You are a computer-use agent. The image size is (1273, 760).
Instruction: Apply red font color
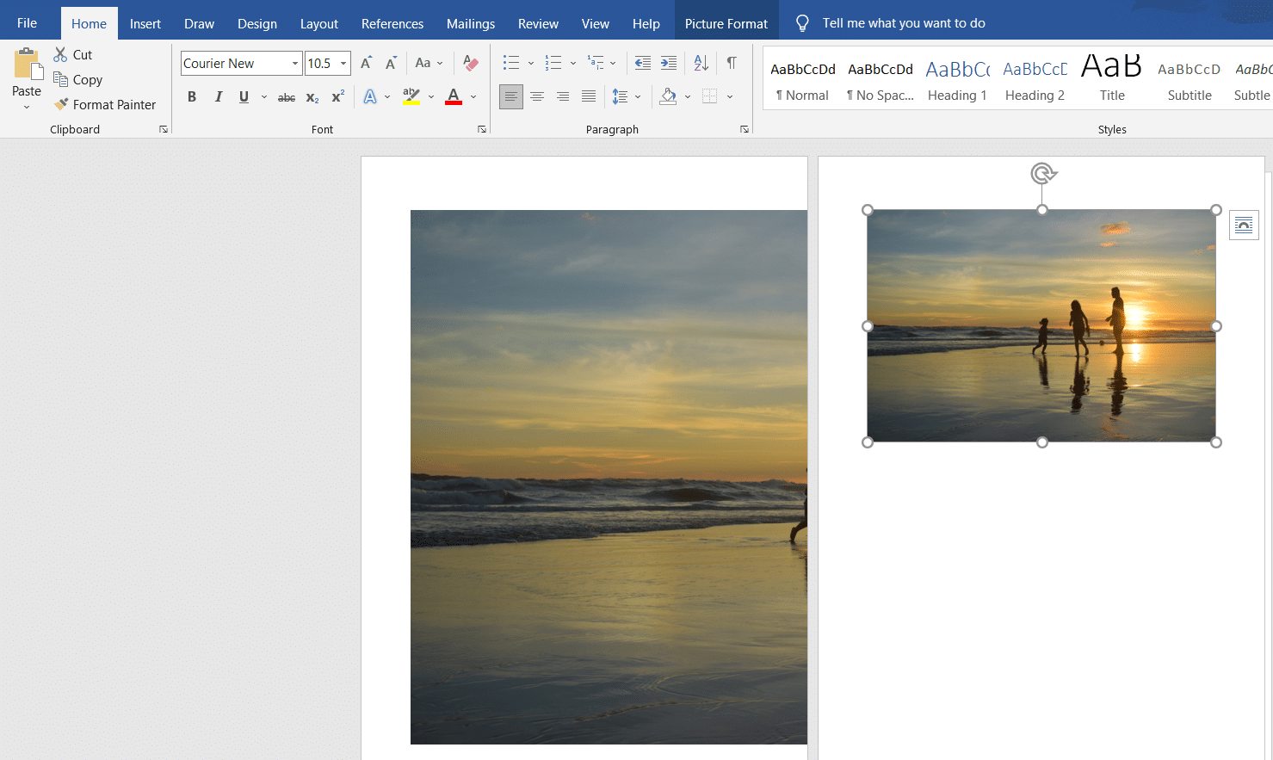coord(454,96)
